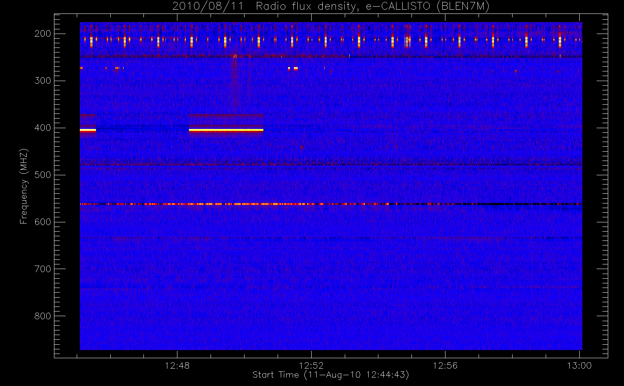Click the 'Start Time (11-Aug-10 12:44:43)' label
This screenshot has width=624, height=386.
tap(331, 375)
